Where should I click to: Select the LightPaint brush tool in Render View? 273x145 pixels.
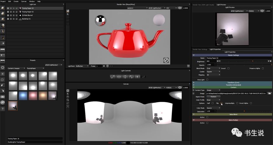tap(68, 11)
